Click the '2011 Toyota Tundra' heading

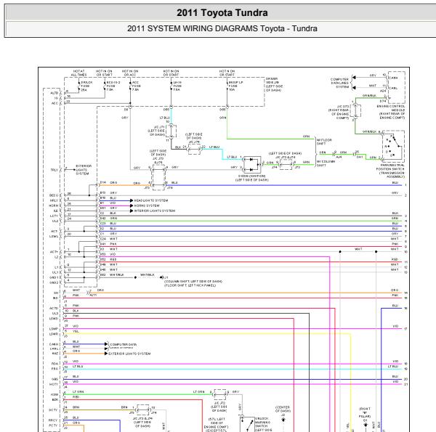click(222, 13)
